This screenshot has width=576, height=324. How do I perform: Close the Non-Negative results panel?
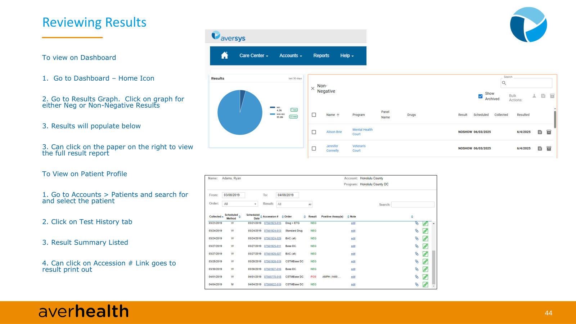coord(312,89)
